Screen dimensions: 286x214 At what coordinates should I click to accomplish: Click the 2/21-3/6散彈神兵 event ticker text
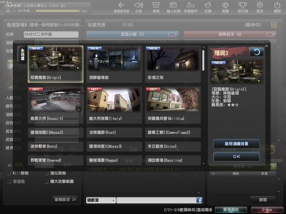[x=188, y=210]
